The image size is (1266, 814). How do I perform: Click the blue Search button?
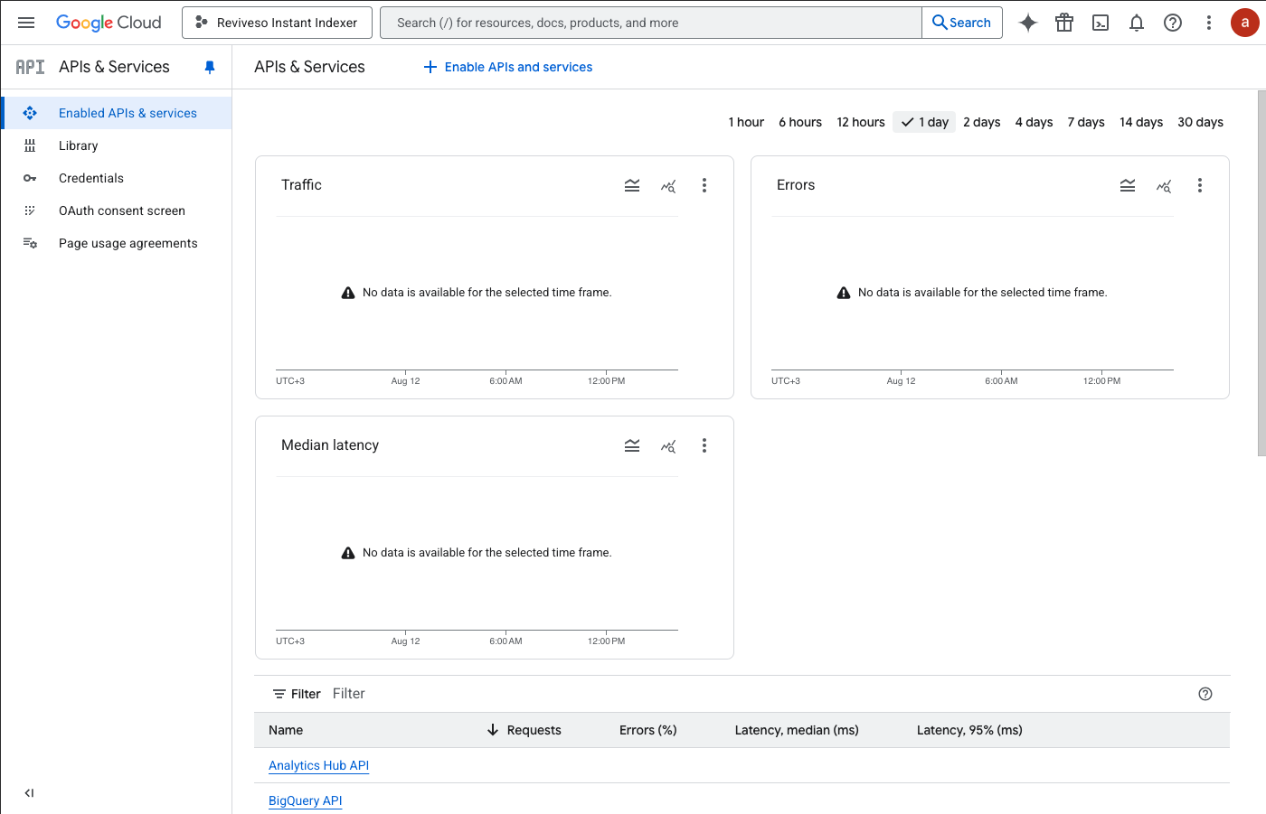coord(962,23)
